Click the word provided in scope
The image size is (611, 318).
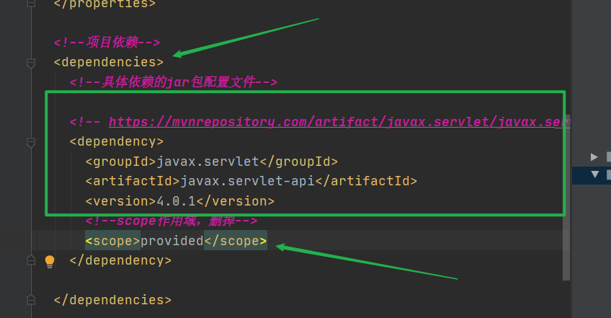tap(171, 241)
